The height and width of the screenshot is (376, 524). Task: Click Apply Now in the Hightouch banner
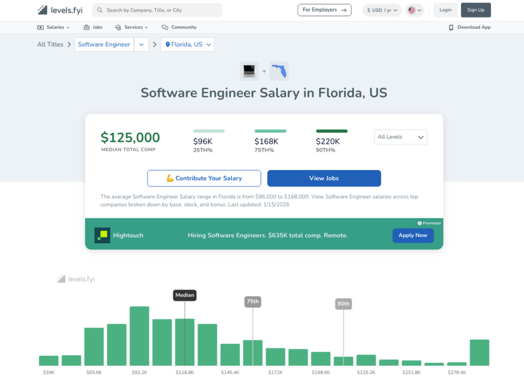pyautogui.click(x=413, y=235)
